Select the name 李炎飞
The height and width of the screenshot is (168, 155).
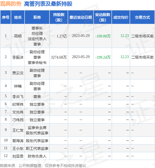click(18, 97)
